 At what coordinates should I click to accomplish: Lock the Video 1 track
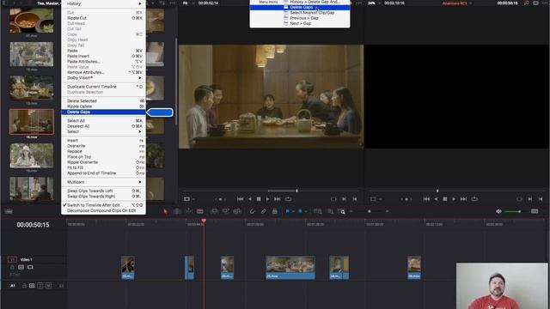pyautogui.click(x=12, y=267)
